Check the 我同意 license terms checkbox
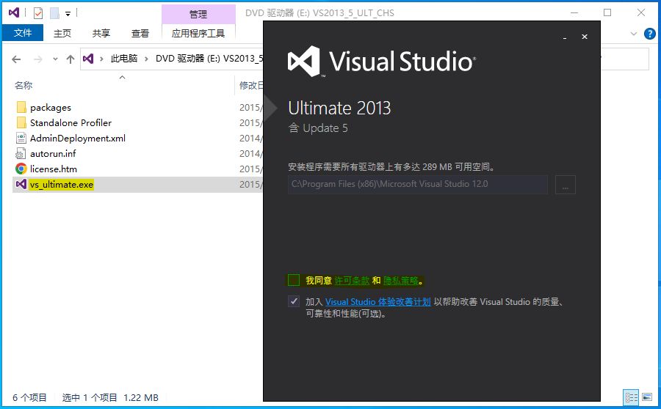Image resolution: width=661 pixels, height=409 pixels. click(x=294, y=280)
